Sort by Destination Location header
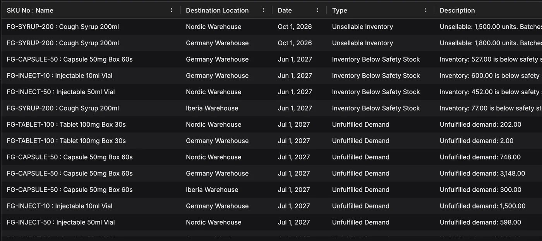This screenshot has width=542, height=241. tap(217, 10)
